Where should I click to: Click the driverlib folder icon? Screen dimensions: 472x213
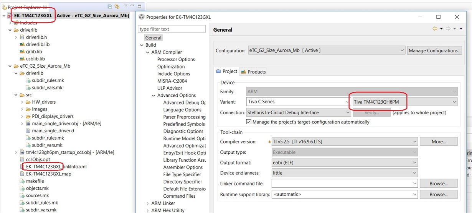(16, 30)
